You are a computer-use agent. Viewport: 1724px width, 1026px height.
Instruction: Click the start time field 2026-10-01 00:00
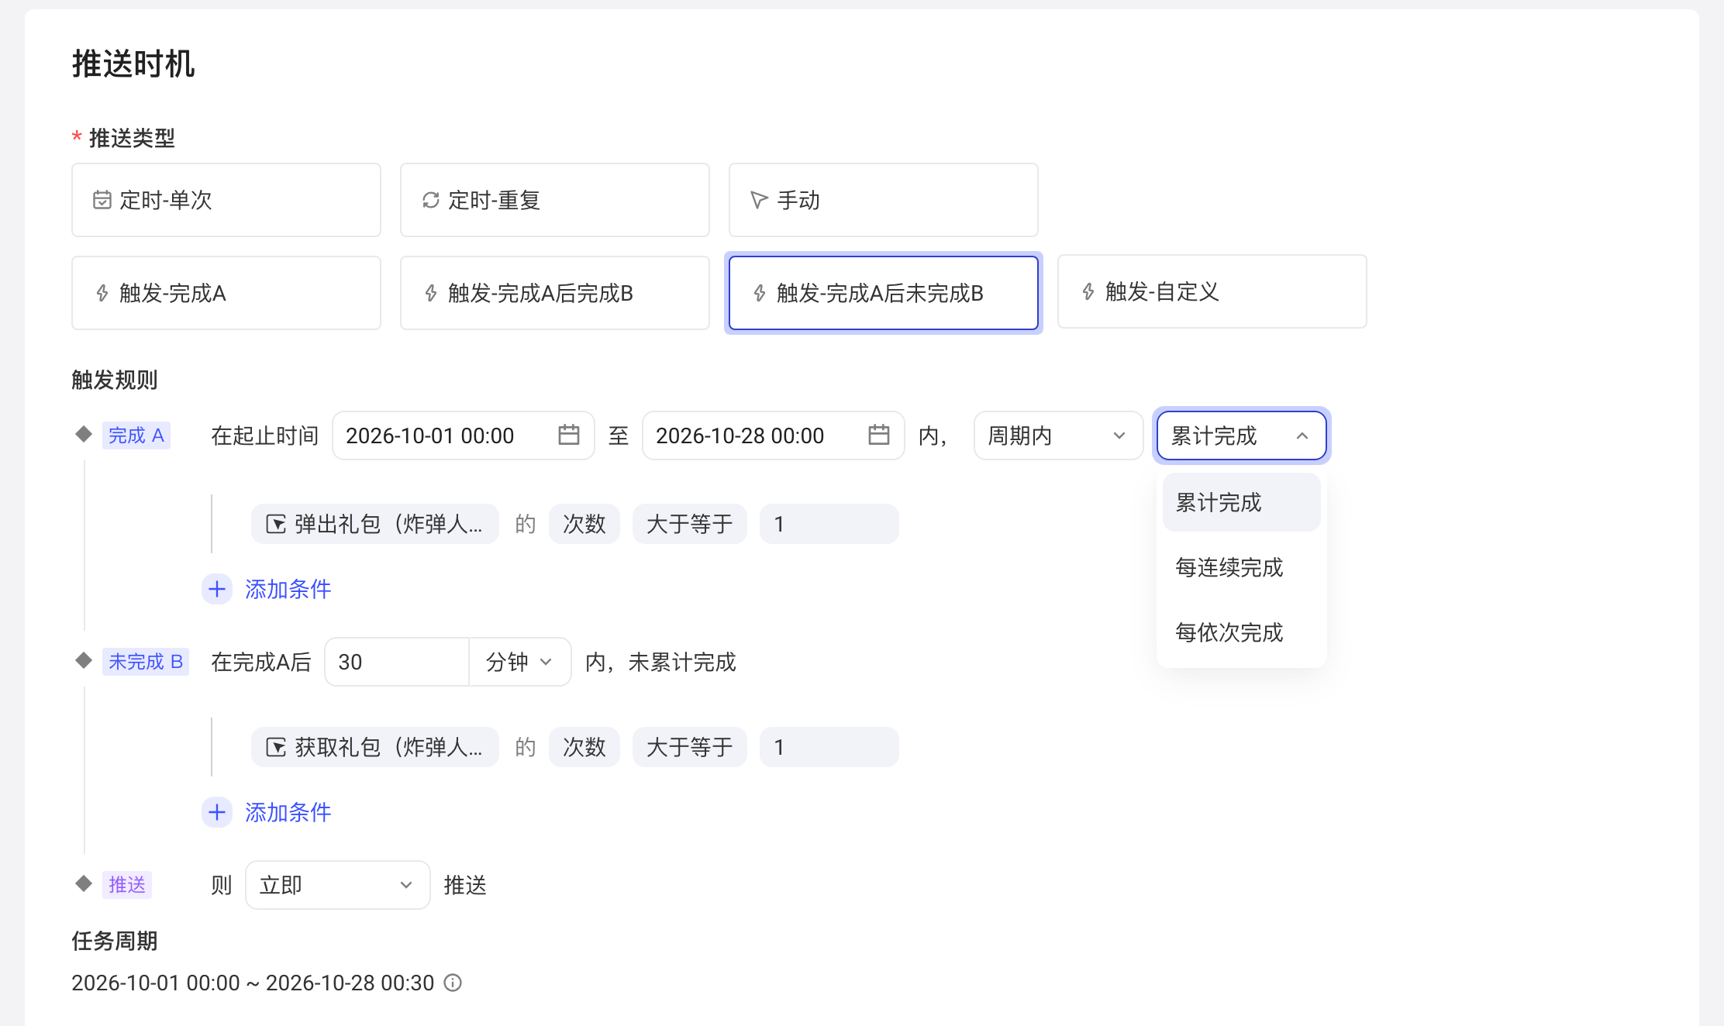pos(464,436)
